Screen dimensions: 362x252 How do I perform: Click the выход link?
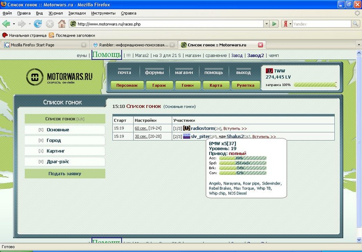click(243, 72)
